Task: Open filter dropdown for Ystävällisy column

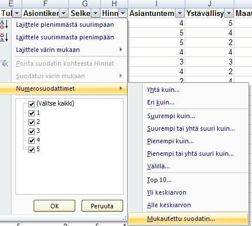Action: tap(229, 13)
